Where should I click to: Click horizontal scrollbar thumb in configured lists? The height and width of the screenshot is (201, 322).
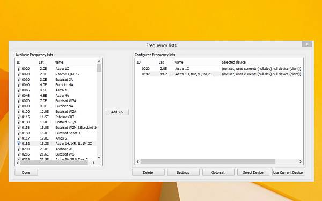208,161
